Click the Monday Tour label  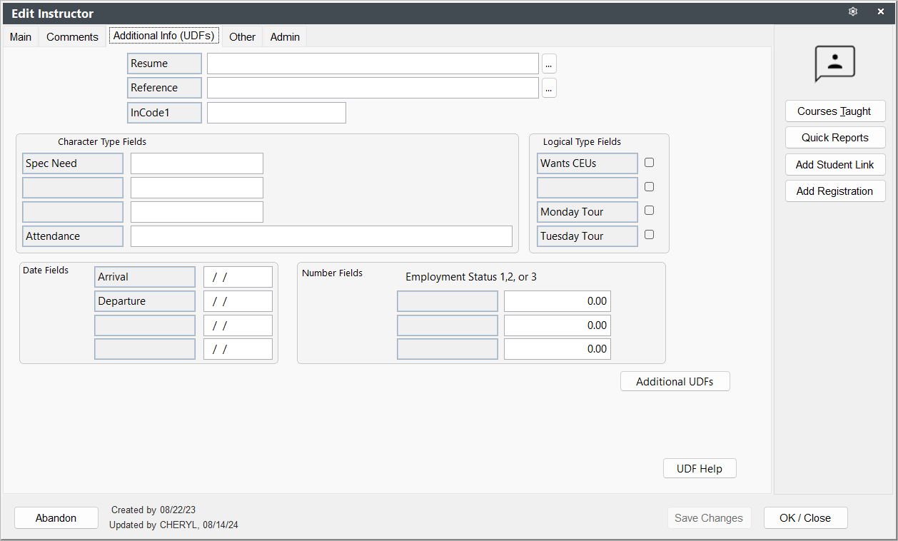click(x=587, y=212)
